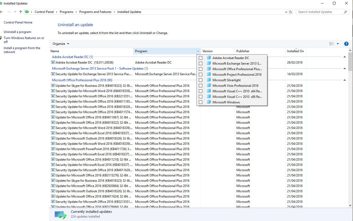
Task: Tick the Microsoft Windows filter checkbox
Action: [201, 102]
